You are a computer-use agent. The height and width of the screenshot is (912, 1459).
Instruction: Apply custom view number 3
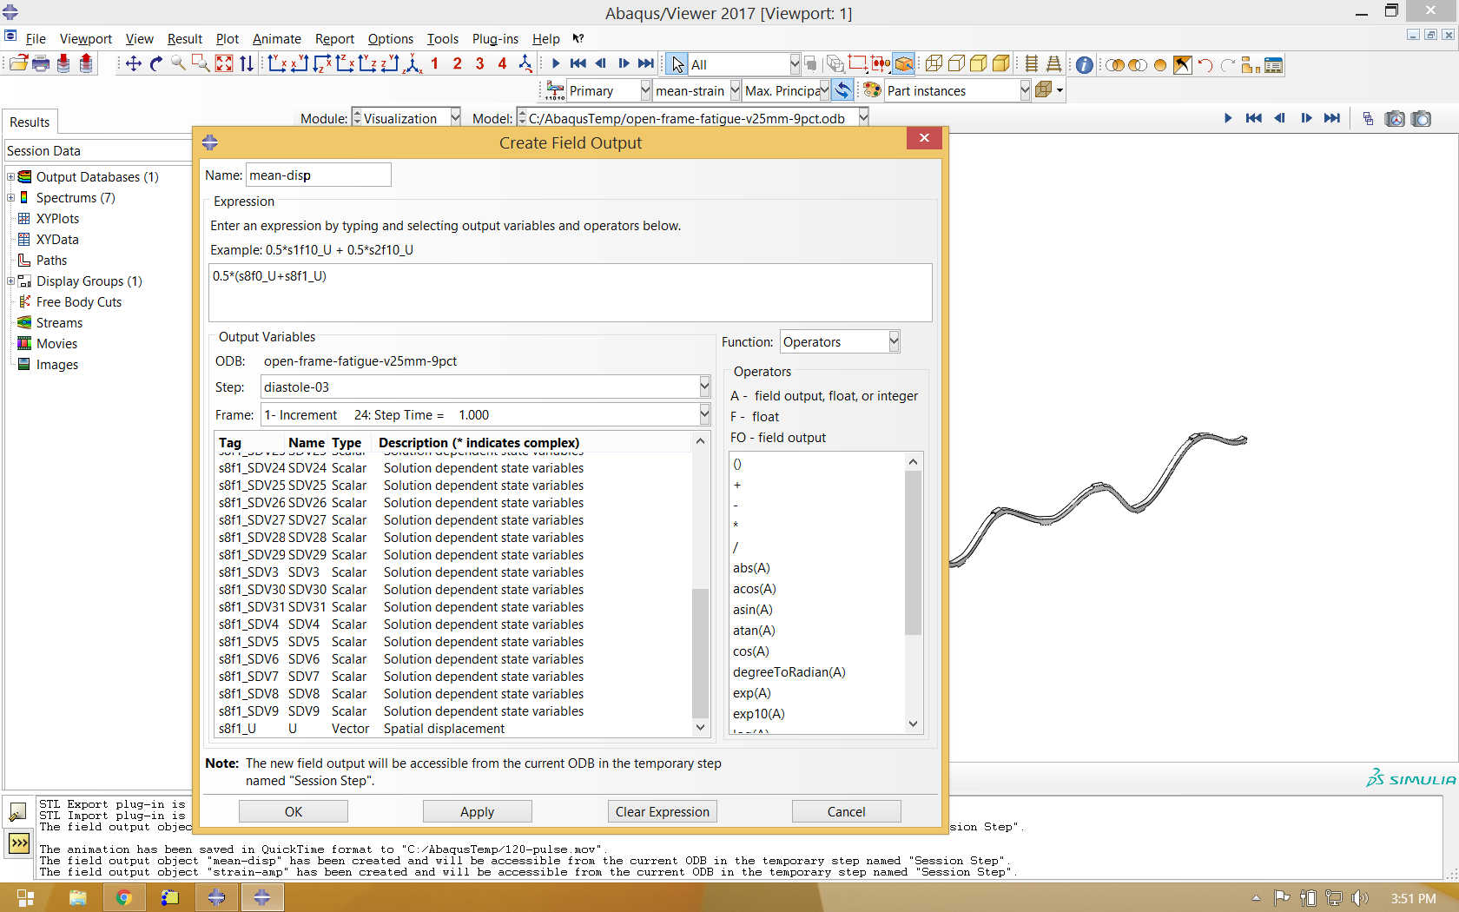479,63
